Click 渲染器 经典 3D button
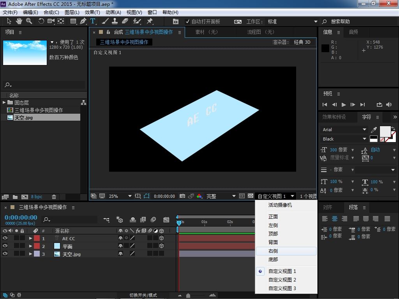This screenshot has height=299, width=399. 302,42
